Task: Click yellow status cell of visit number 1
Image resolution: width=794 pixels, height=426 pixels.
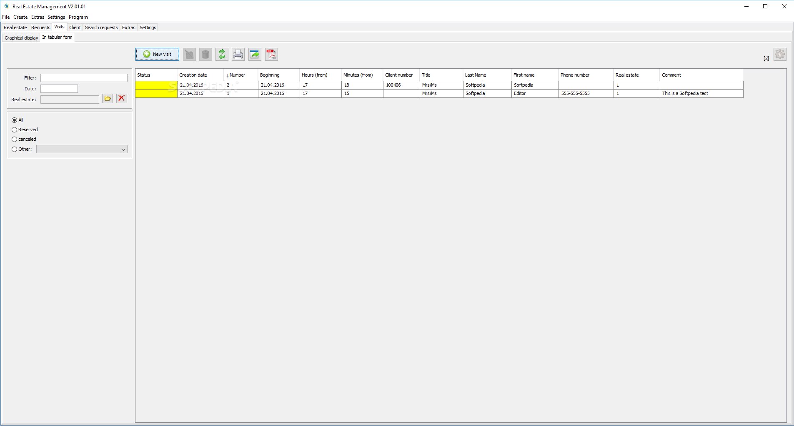Action: coord(156,93)
